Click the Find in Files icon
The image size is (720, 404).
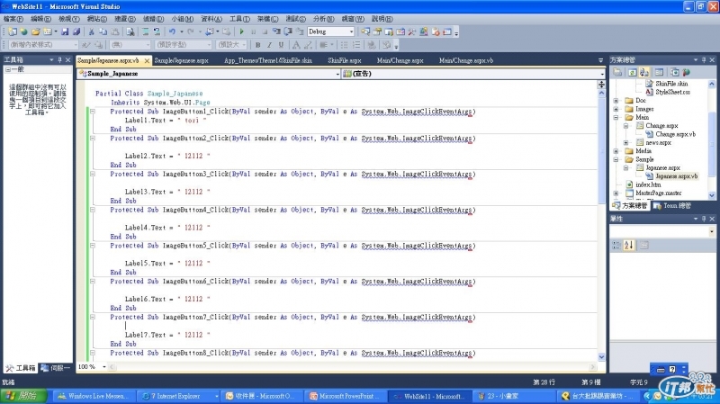(130, 31)
